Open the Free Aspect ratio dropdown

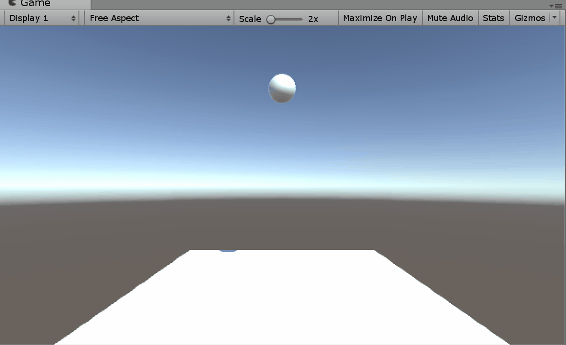point(154,18)
